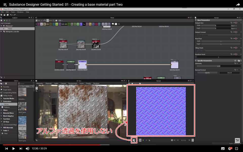Expand the PBR Materials category

point(2,128)
